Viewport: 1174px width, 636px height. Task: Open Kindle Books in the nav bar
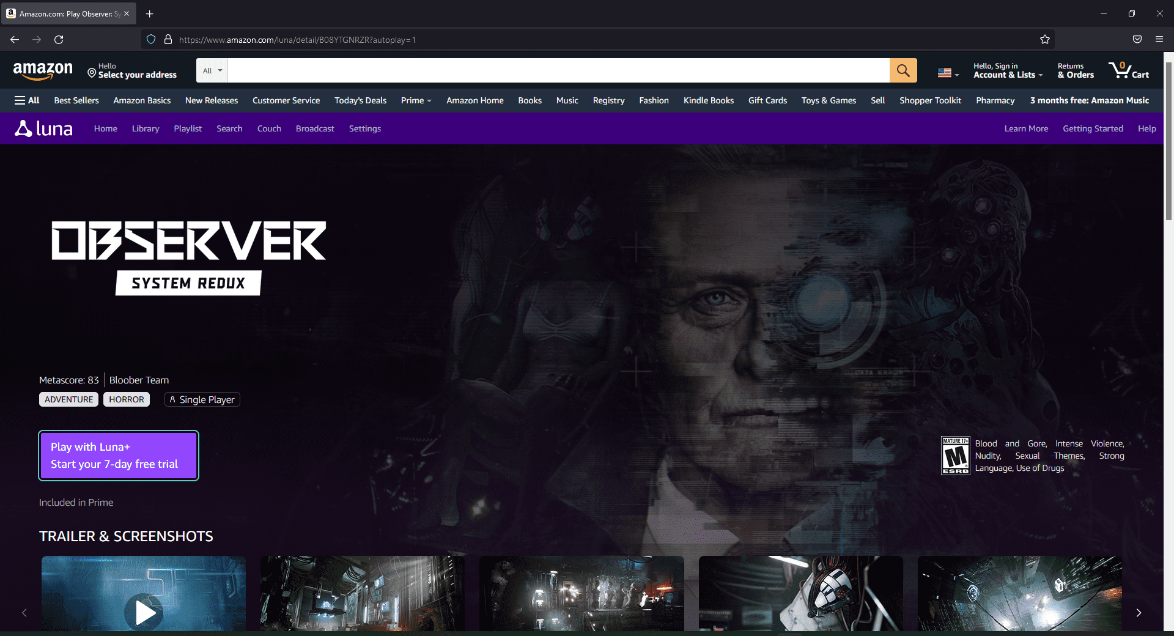708,100
